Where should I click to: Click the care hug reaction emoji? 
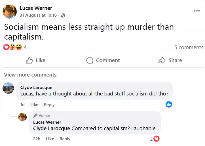pyautogui.click(x=12, y=47)
